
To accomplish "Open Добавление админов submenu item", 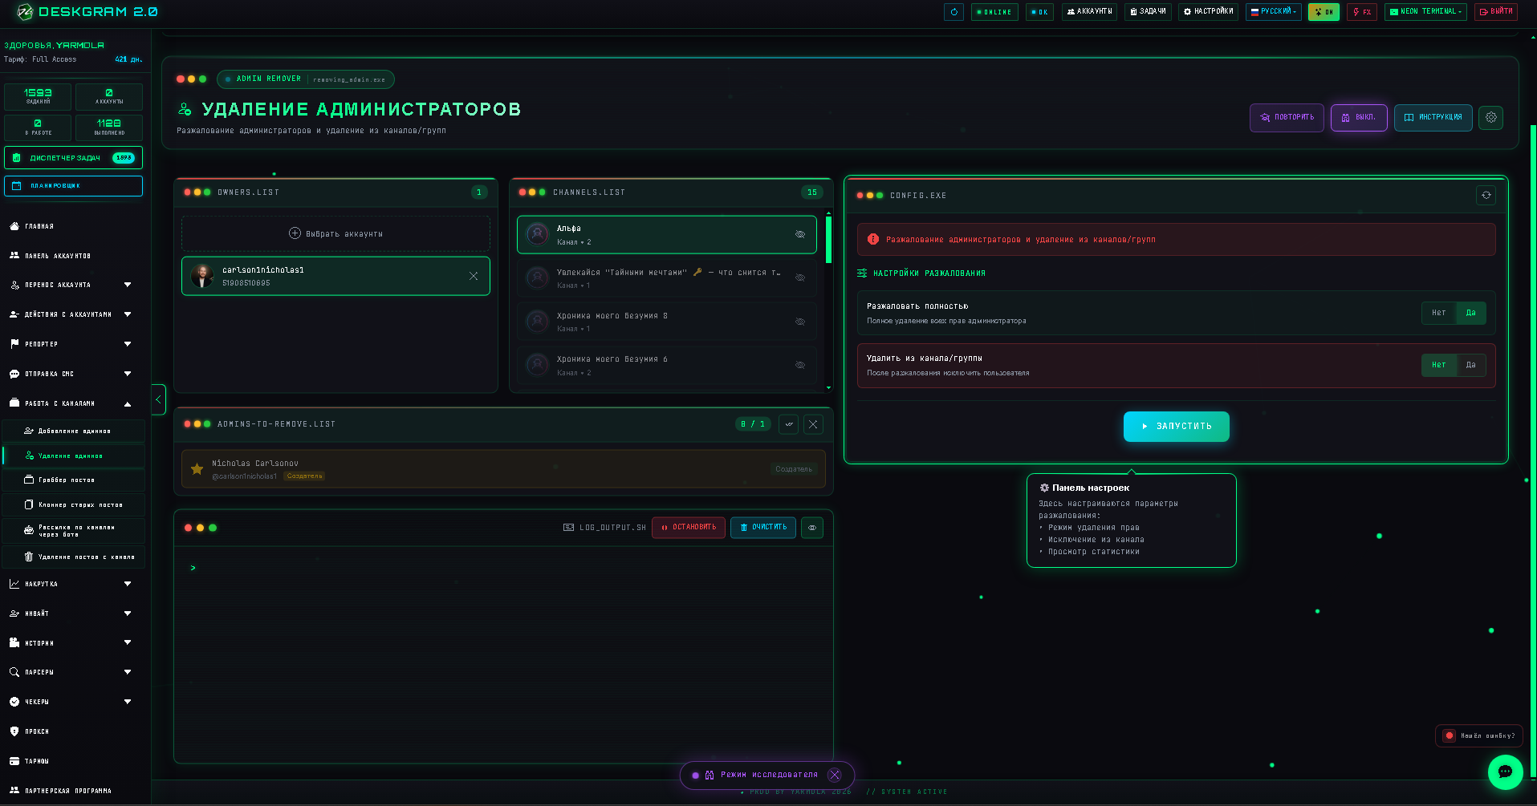I will click(74, 431).
